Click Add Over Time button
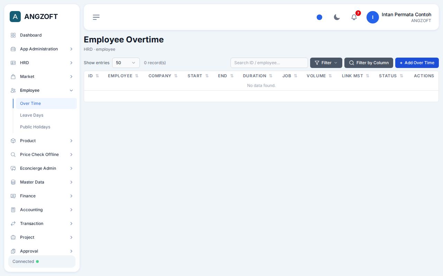Image resolution: width=443 pixels, height=276 pixels. coord(417,63)
